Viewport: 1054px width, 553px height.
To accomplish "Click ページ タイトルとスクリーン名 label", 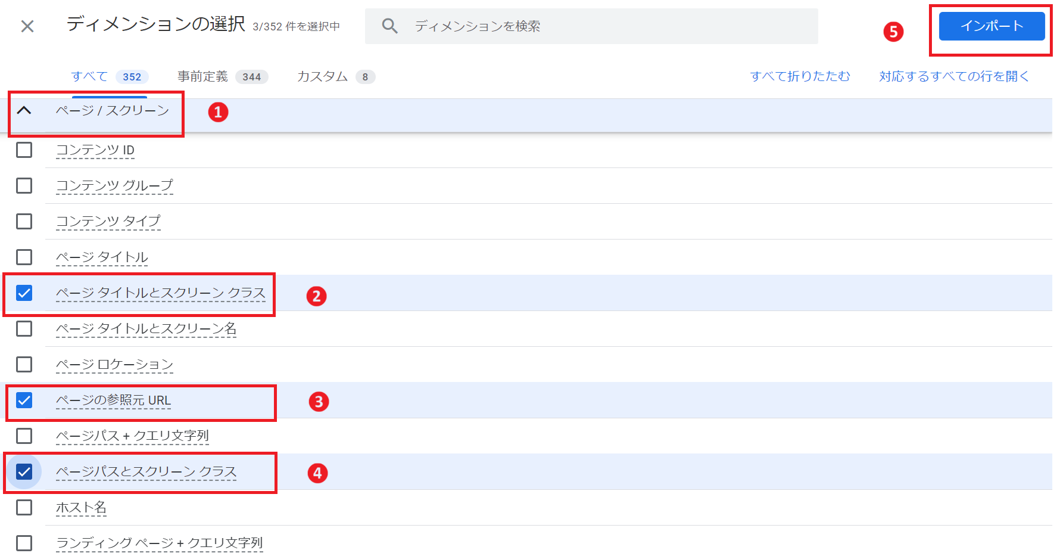I will [146, 329].
